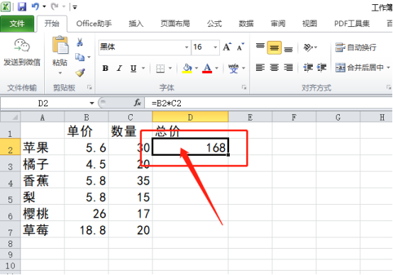The height and width of the screenshot is (275, 393).
Task: Switch to the 开始 tab
Action: tap(52, 23)
